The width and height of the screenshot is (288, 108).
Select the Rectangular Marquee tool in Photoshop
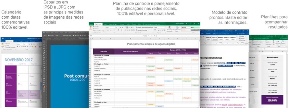[x=44, y=42]
